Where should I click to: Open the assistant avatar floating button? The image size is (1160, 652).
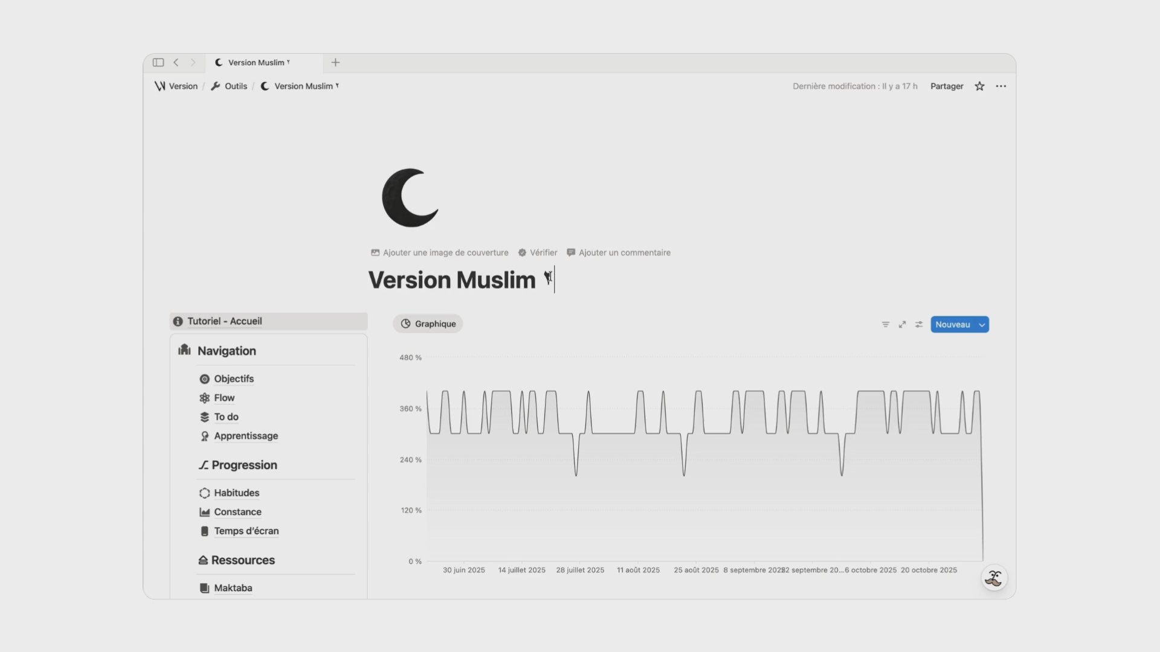point(994,578)
